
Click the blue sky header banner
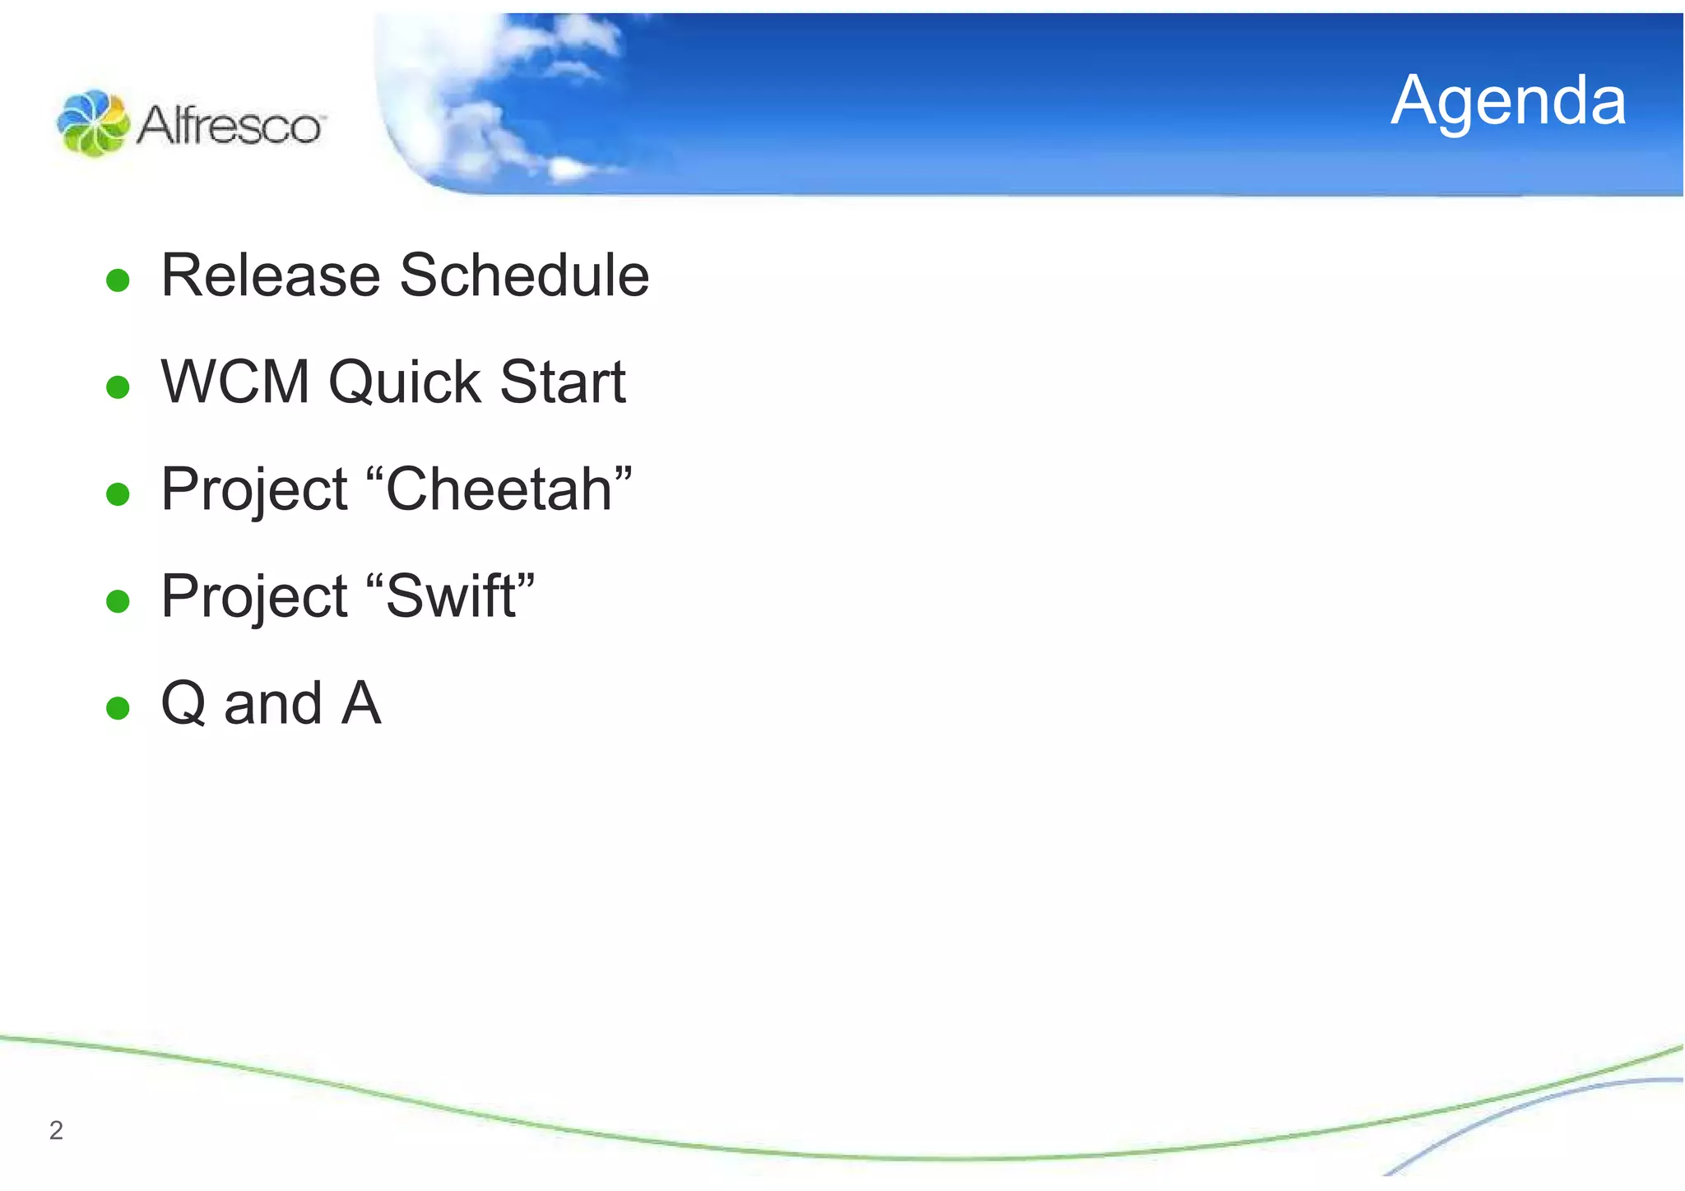(x=1028, y=104)
